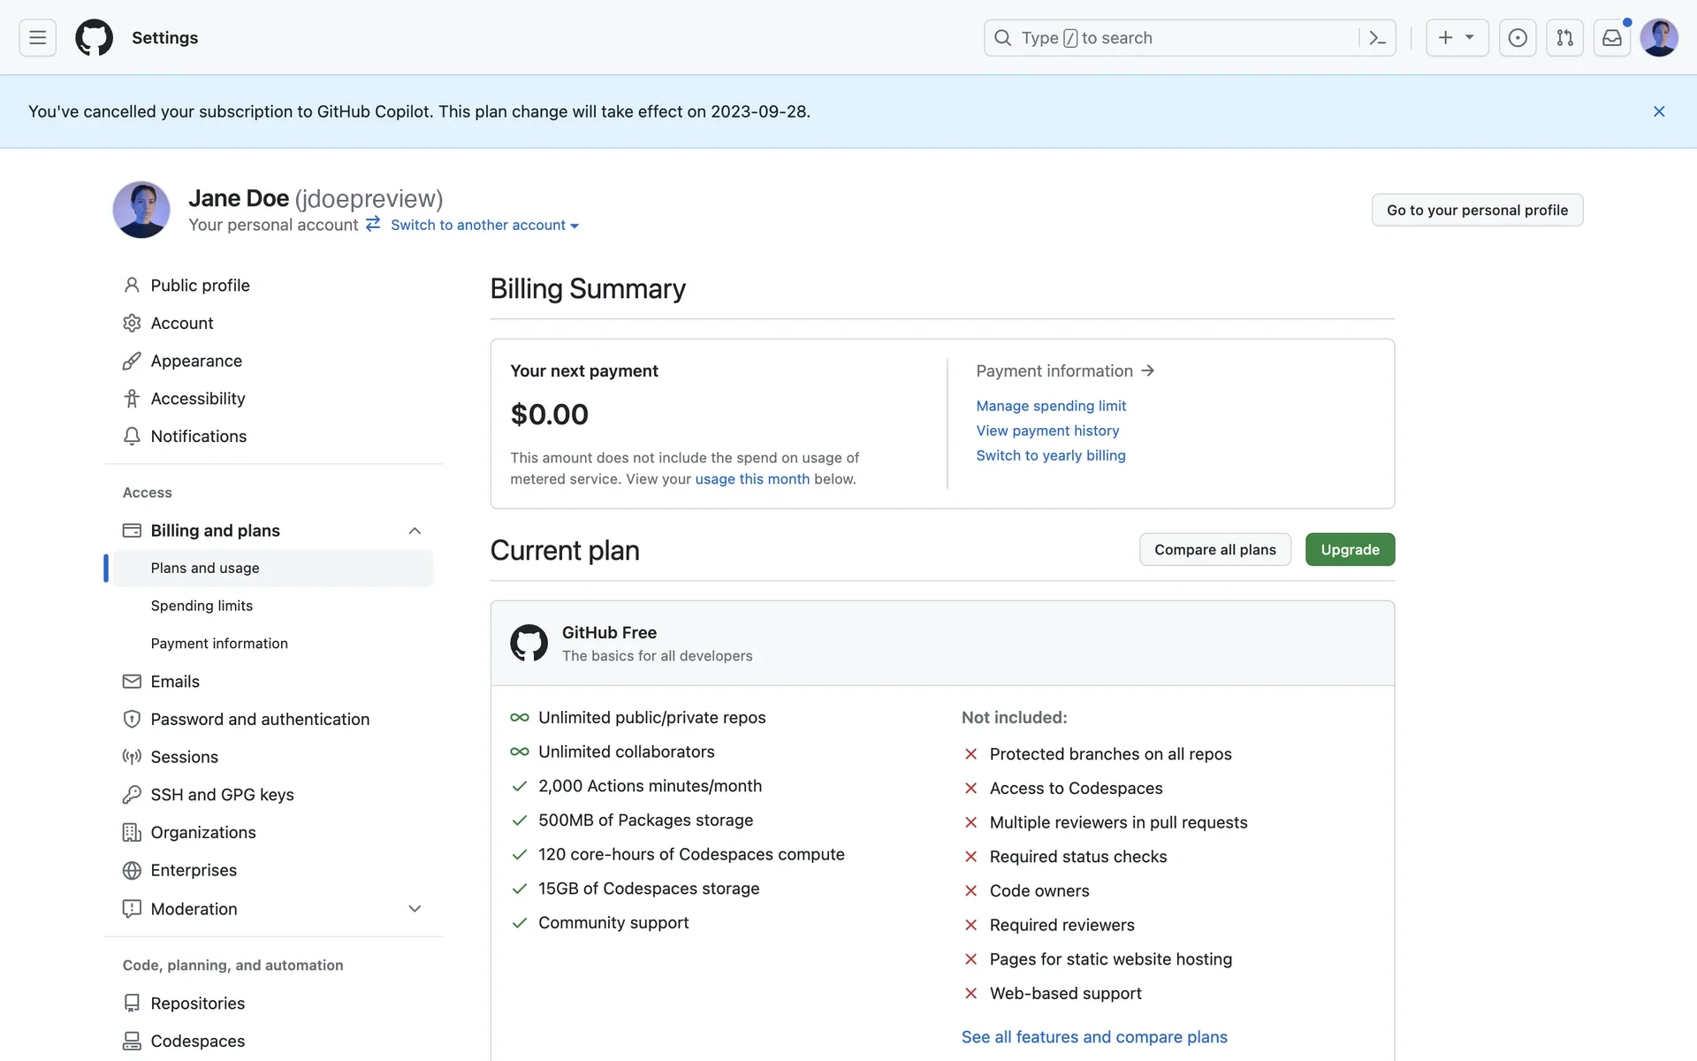Click the Moderation sidebar item
Screen dimensions: 1697x1061
[x=273, y=909]
